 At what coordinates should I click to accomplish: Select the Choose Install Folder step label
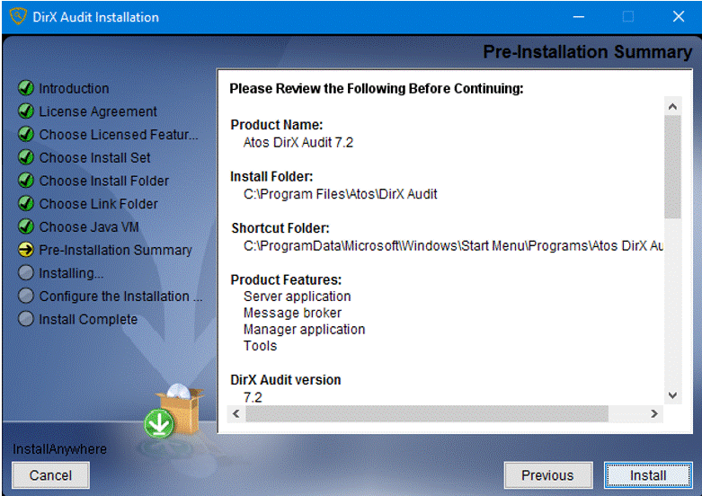click(x=104, y=182)
